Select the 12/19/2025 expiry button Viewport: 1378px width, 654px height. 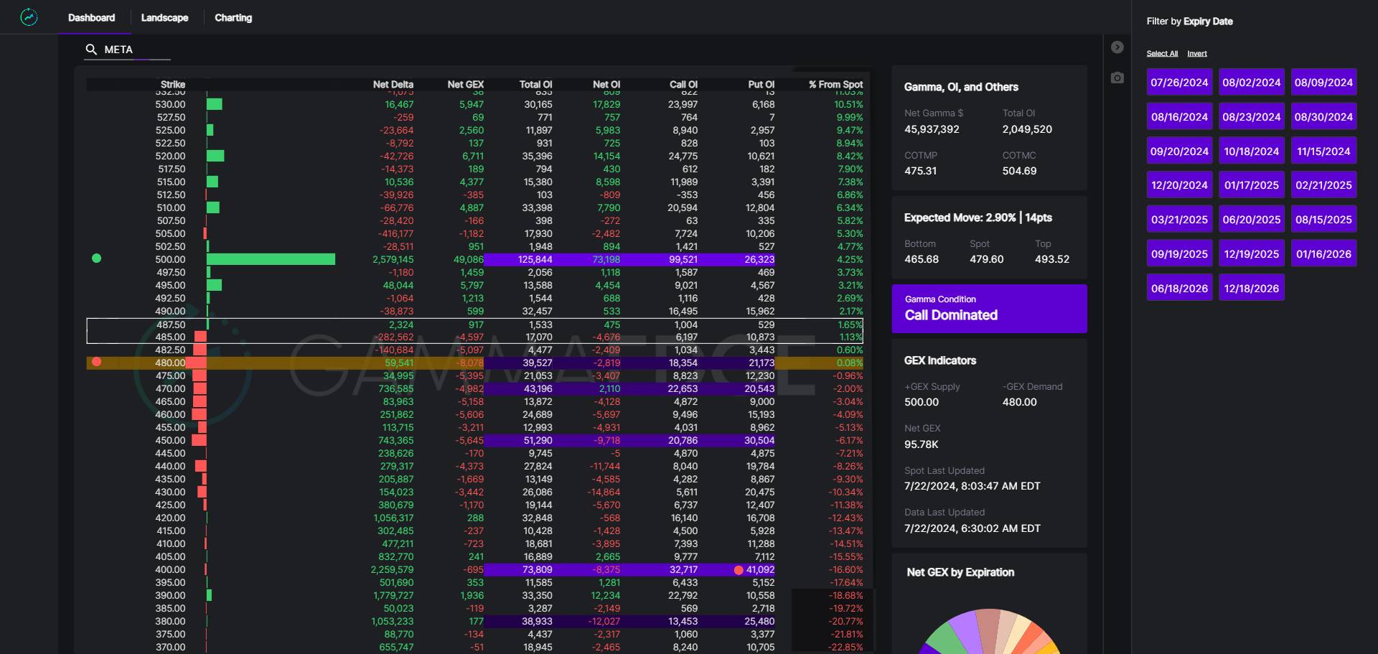[x=1251, y=253]
